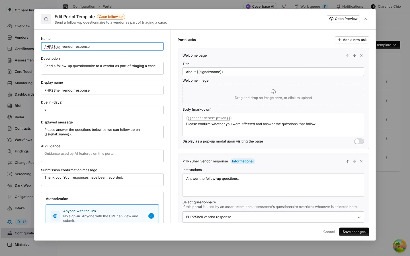This screenshot has width=410, height=256.
Task: Click Add a new ask button
Action: 352,40
